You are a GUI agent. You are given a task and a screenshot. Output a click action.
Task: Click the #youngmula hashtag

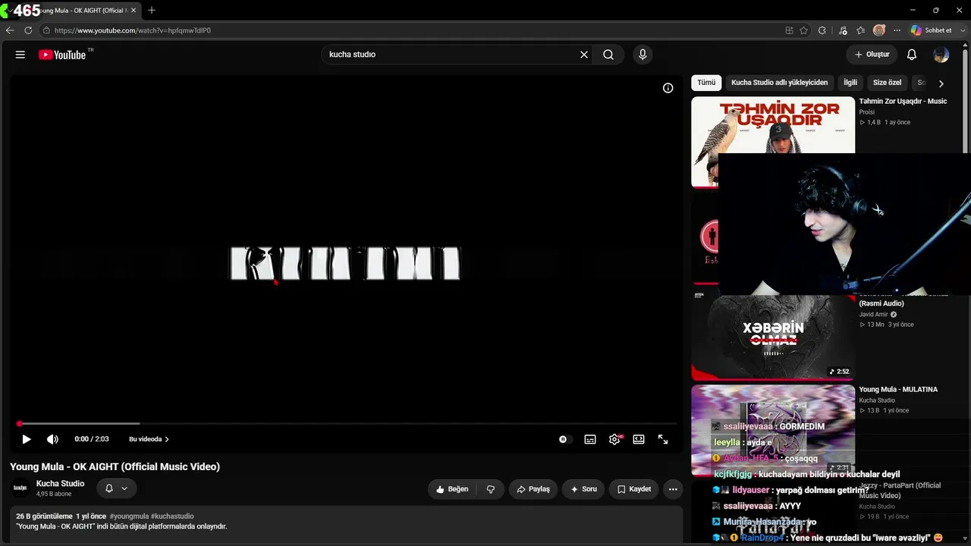pyautogui.click(x=129, y=516)
